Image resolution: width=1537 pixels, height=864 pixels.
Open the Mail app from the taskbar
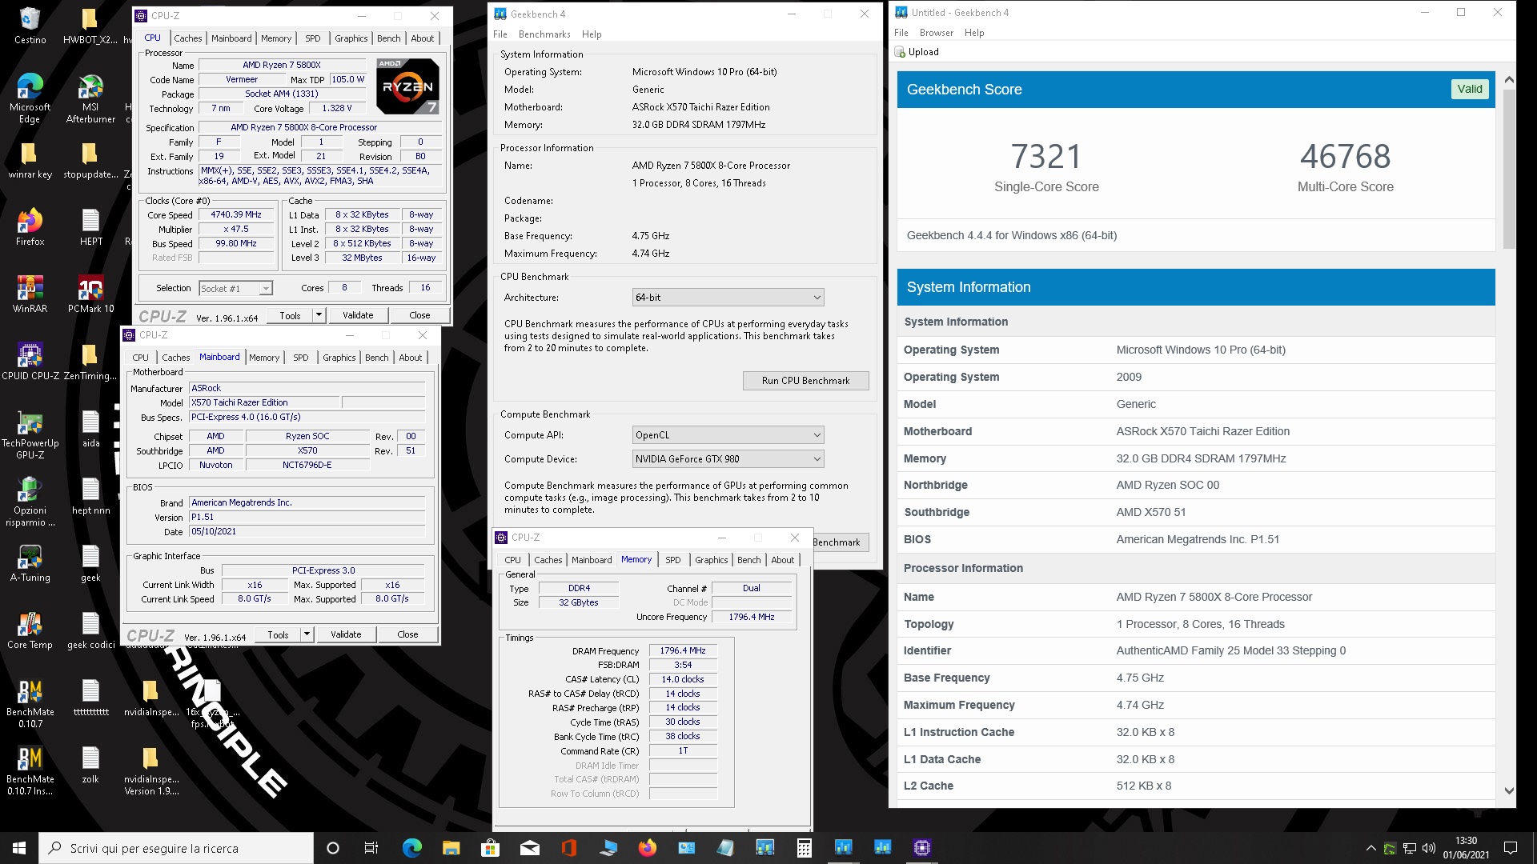[529, 848]
